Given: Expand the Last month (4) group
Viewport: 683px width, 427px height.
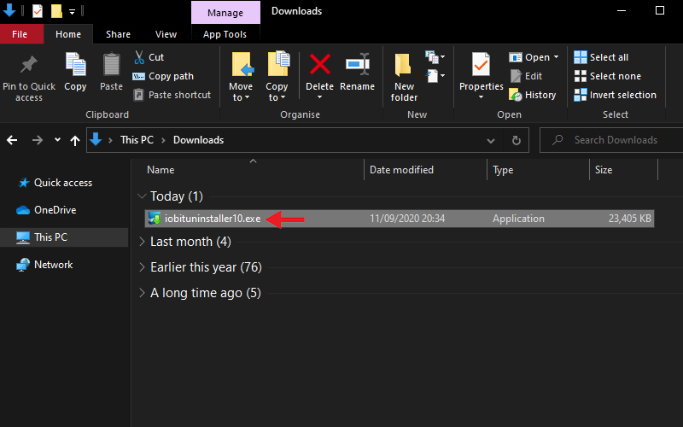Looking at the screenshot, I should coord(142,242).
